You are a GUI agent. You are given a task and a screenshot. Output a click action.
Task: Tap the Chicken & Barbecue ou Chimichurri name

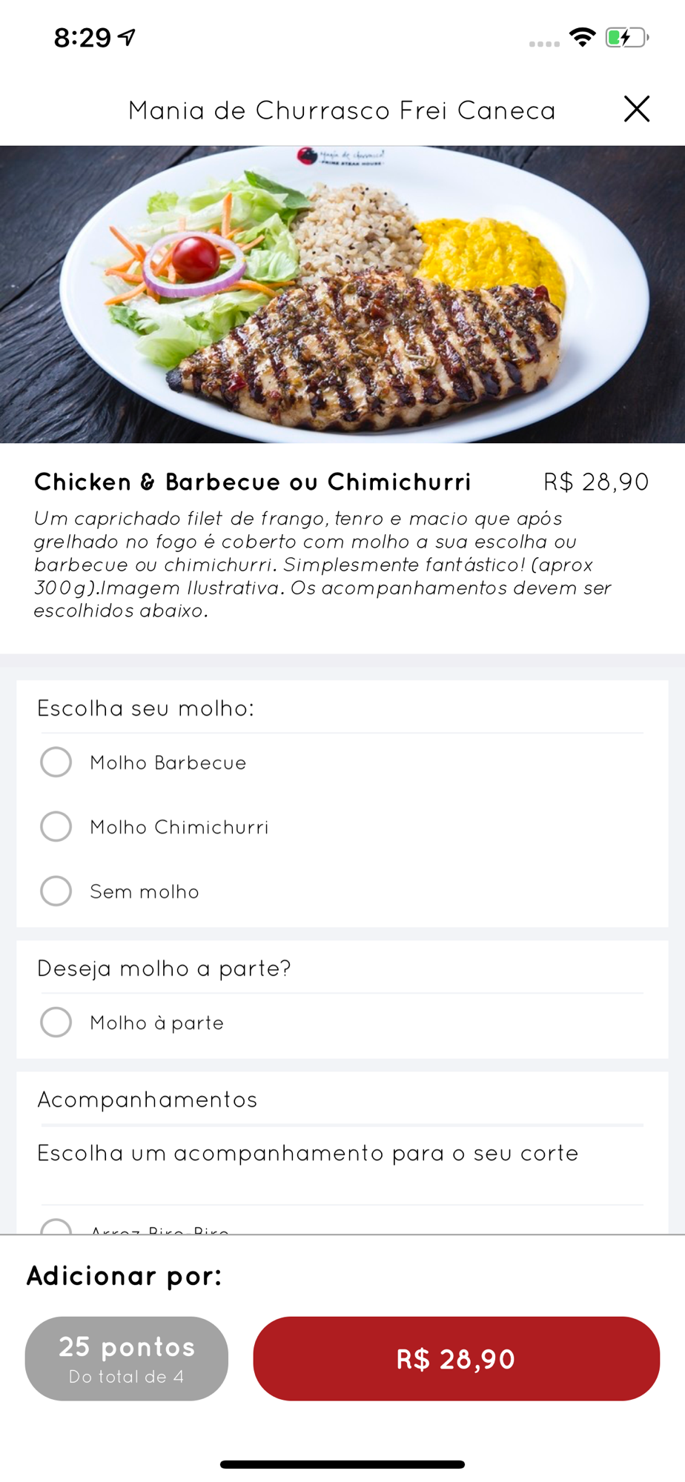coord(253,482)
